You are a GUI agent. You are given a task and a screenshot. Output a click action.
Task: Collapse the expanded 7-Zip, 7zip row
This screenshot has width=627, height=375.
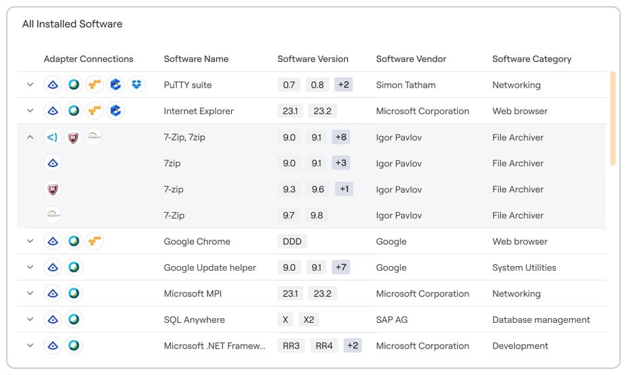30,137
